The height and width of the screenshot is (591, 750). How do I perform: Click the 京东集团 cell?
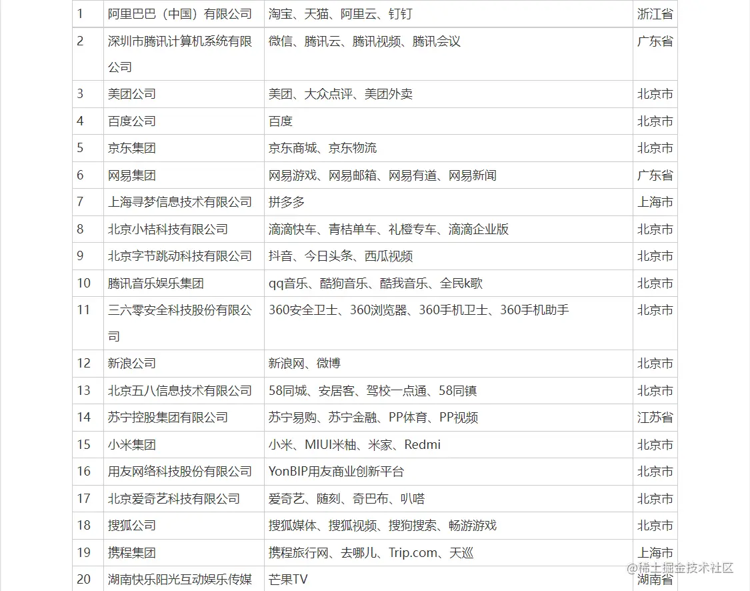coord(184,148)
